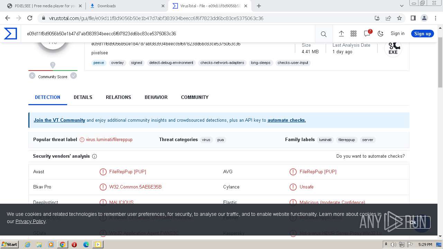Click the Security vendors' analysis info icon
This screenshot has width=443, height=249.
click(94, 156)
